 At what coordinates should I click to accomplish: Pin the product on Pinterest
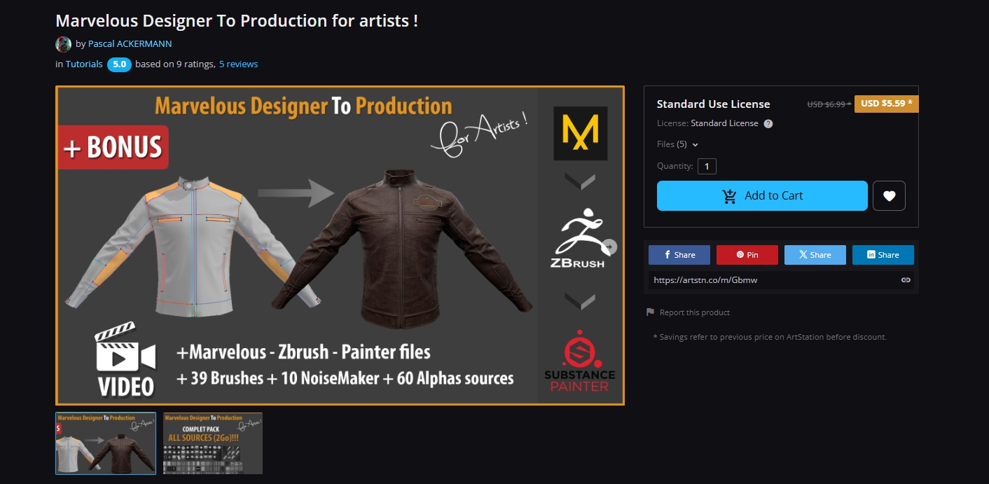pyautogui.click(x=747, y=255)
